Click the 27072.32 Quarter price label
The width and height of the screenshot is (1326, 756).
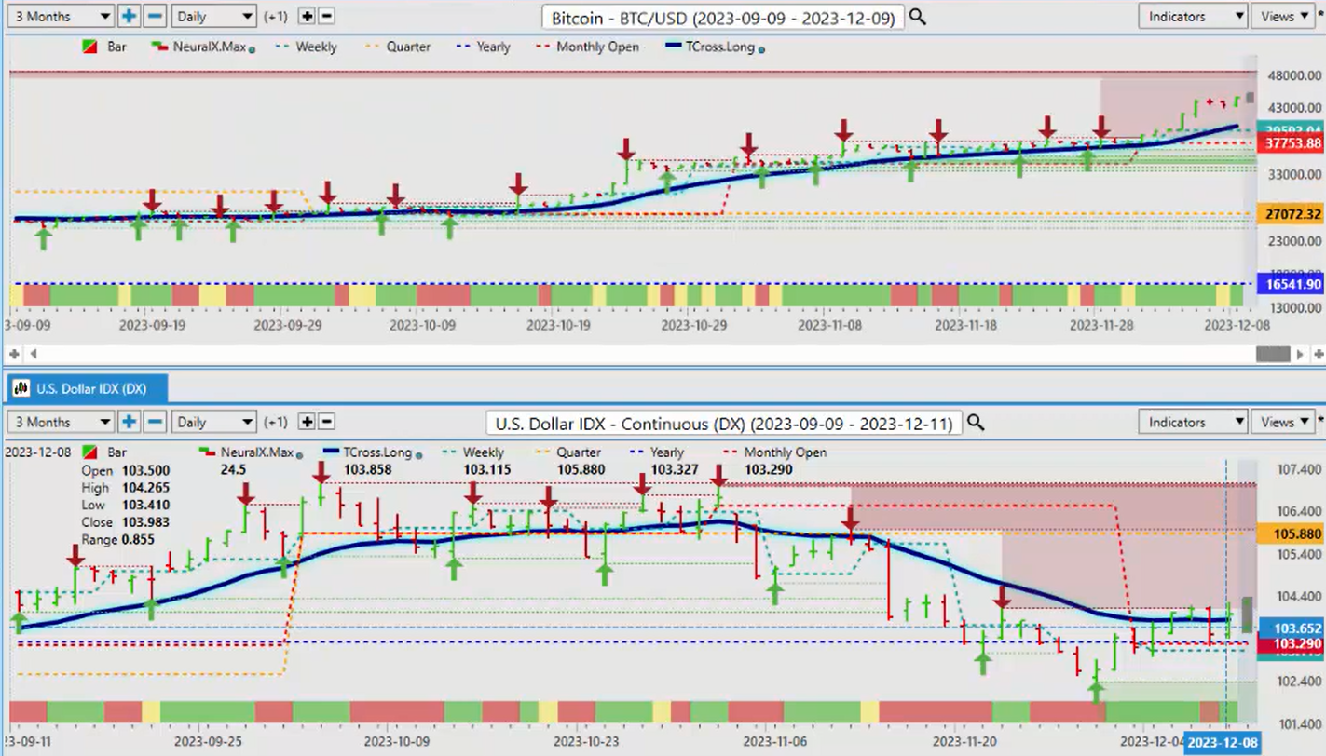(1291, 214)
